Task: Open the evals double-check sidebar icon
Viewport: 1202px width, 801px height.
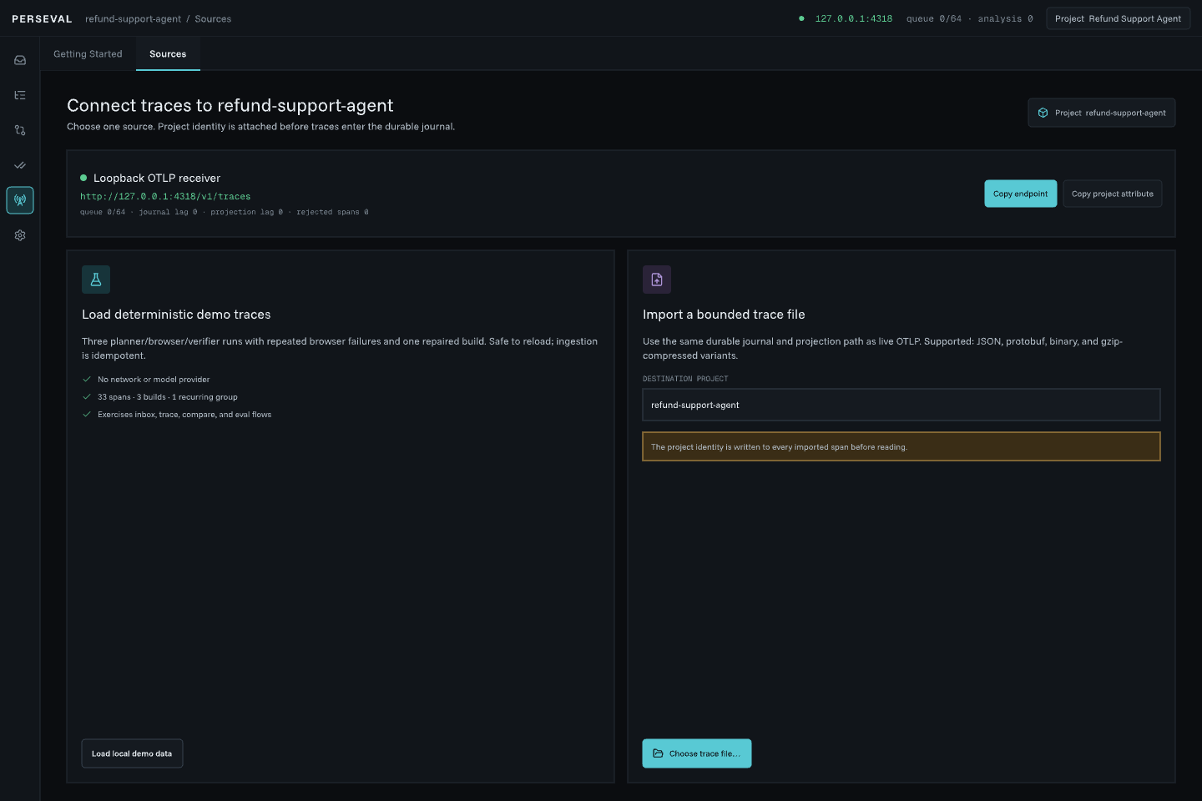Action: [20, 165]
